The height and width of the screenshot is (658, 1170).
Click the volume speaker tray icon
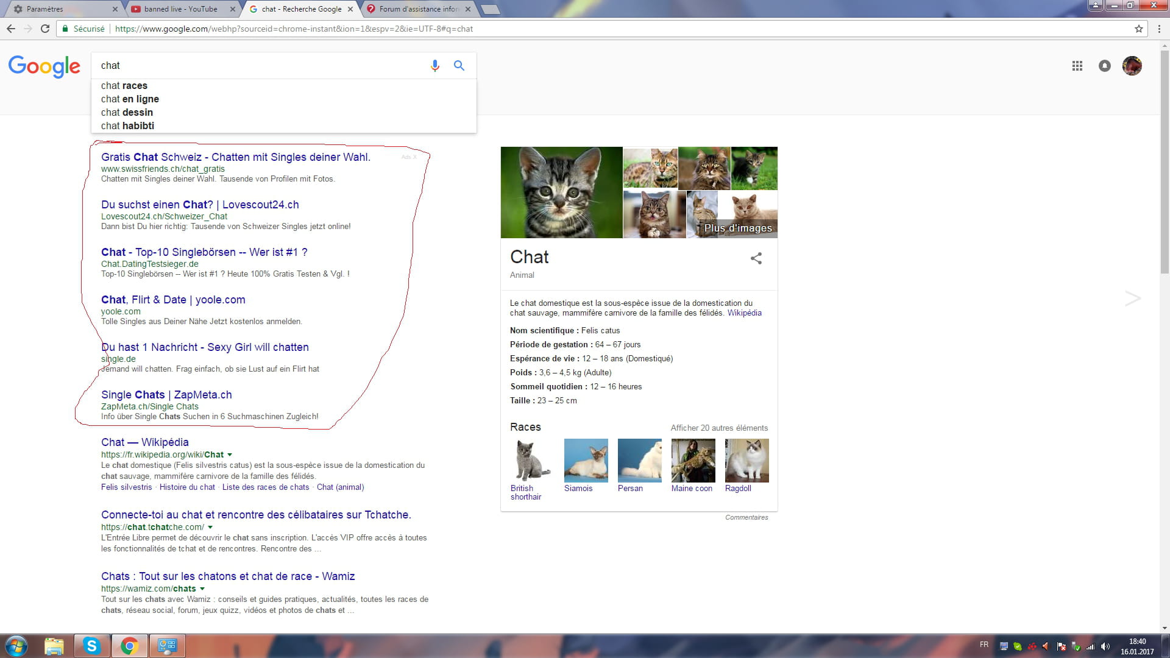tap(1105, 646)
